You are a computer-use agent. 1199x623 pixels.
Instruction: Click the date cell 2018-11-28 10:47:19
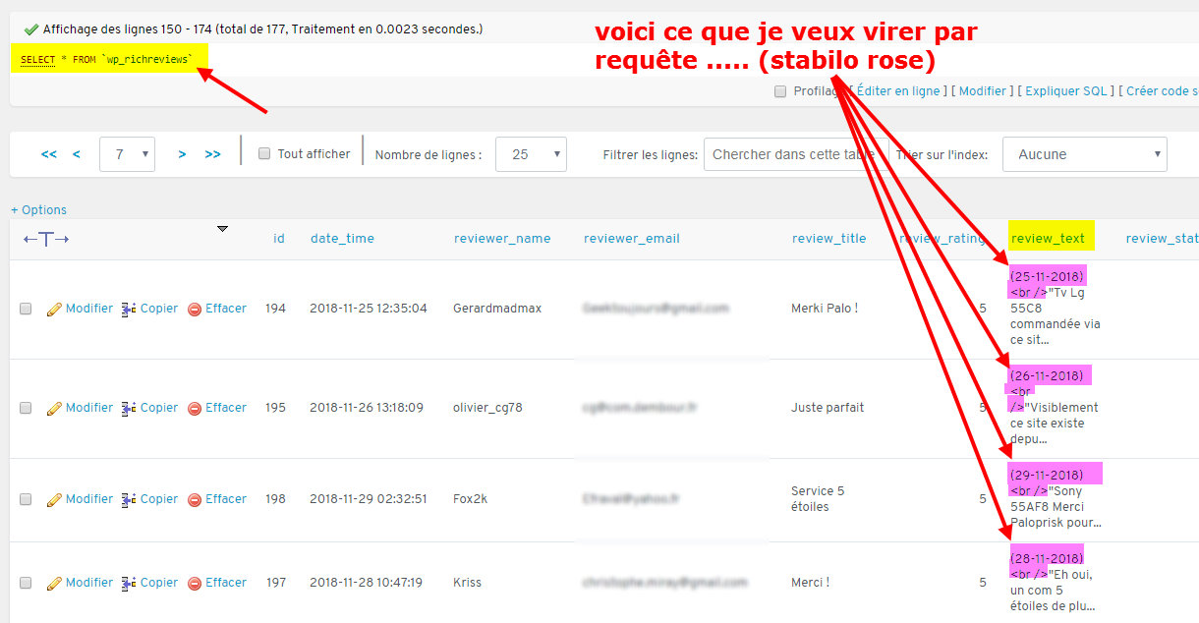(367, 583)
